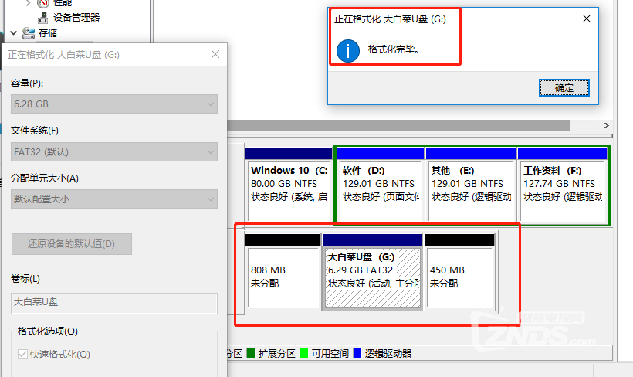Image resolution: width=633 pixels, height=377 pixels.
Task: Click the 逻辑驱动器 legend text
Action: pyautogui.click(x=388, y=354)
